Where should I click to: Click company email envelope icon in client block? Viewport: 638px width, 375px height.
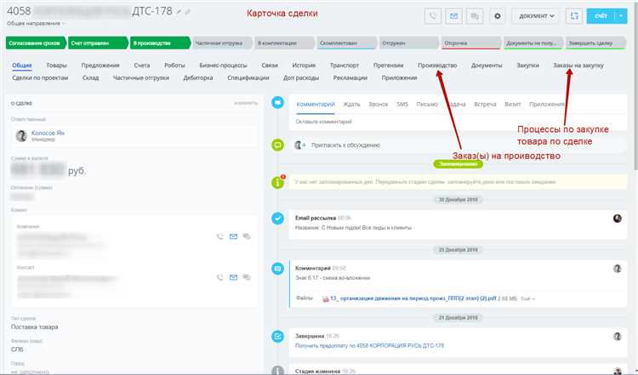(x=233, y=236)
